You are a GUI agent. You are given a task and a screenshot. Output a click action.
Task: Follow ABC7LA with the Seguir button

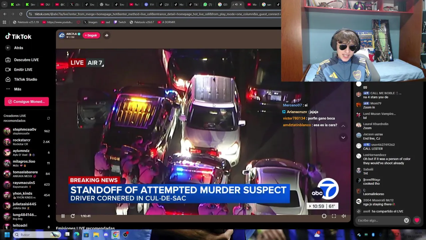coord(91,35)
